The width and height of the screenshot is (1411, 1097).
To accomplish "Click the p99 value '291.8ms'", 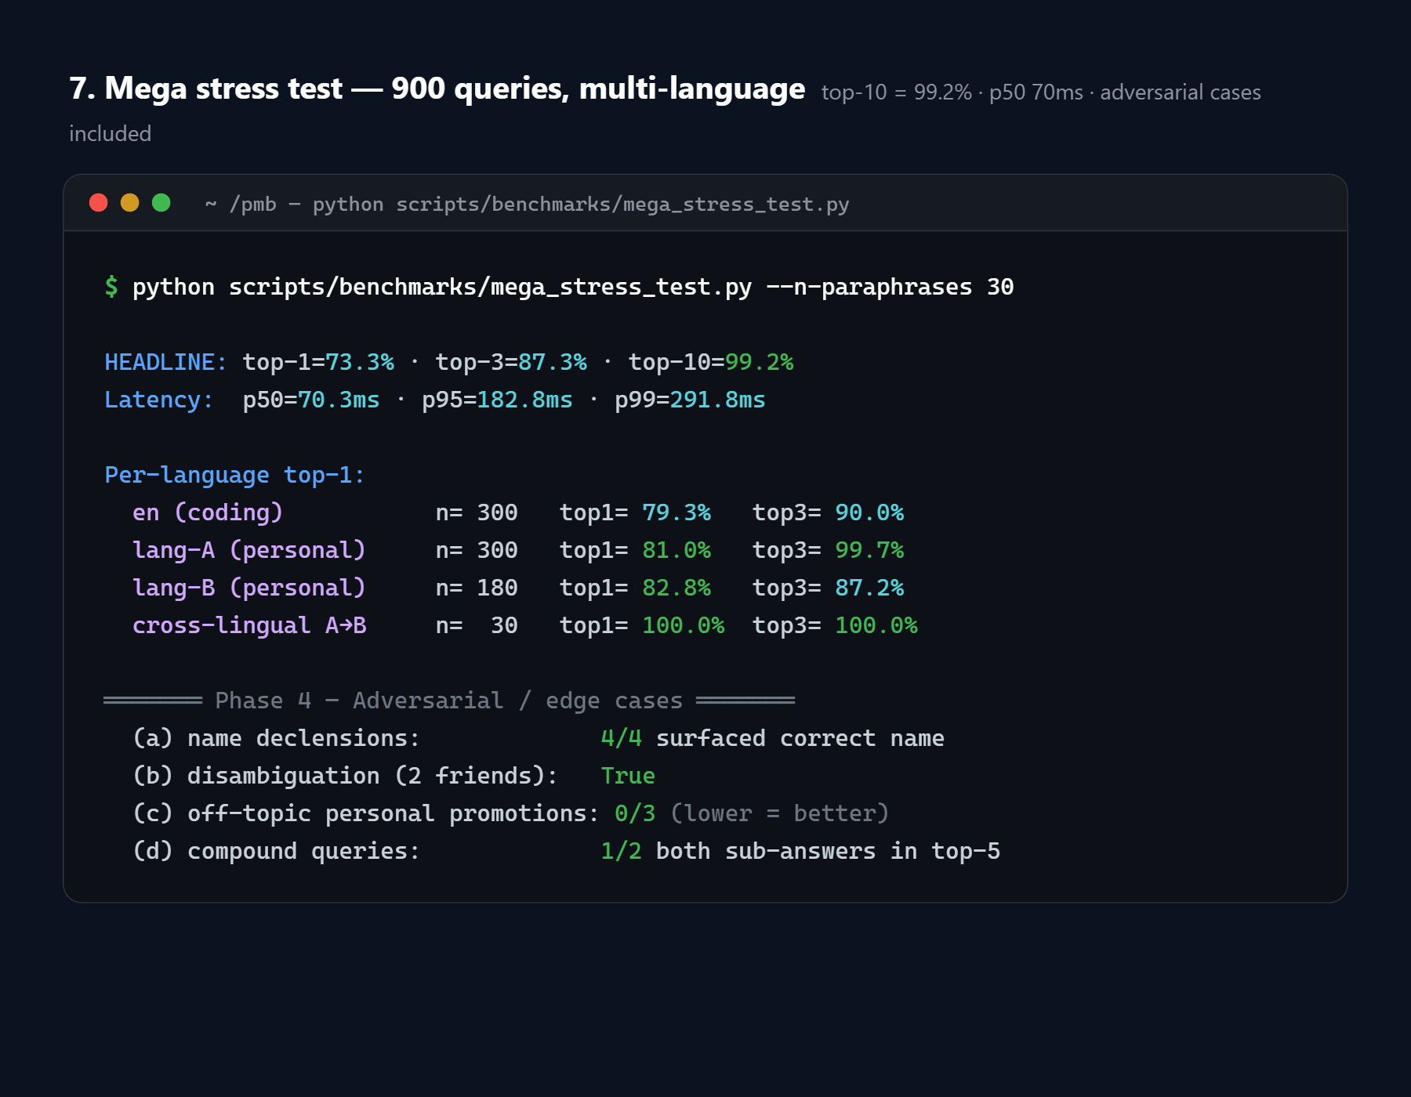I will click(x=717, y=400).
